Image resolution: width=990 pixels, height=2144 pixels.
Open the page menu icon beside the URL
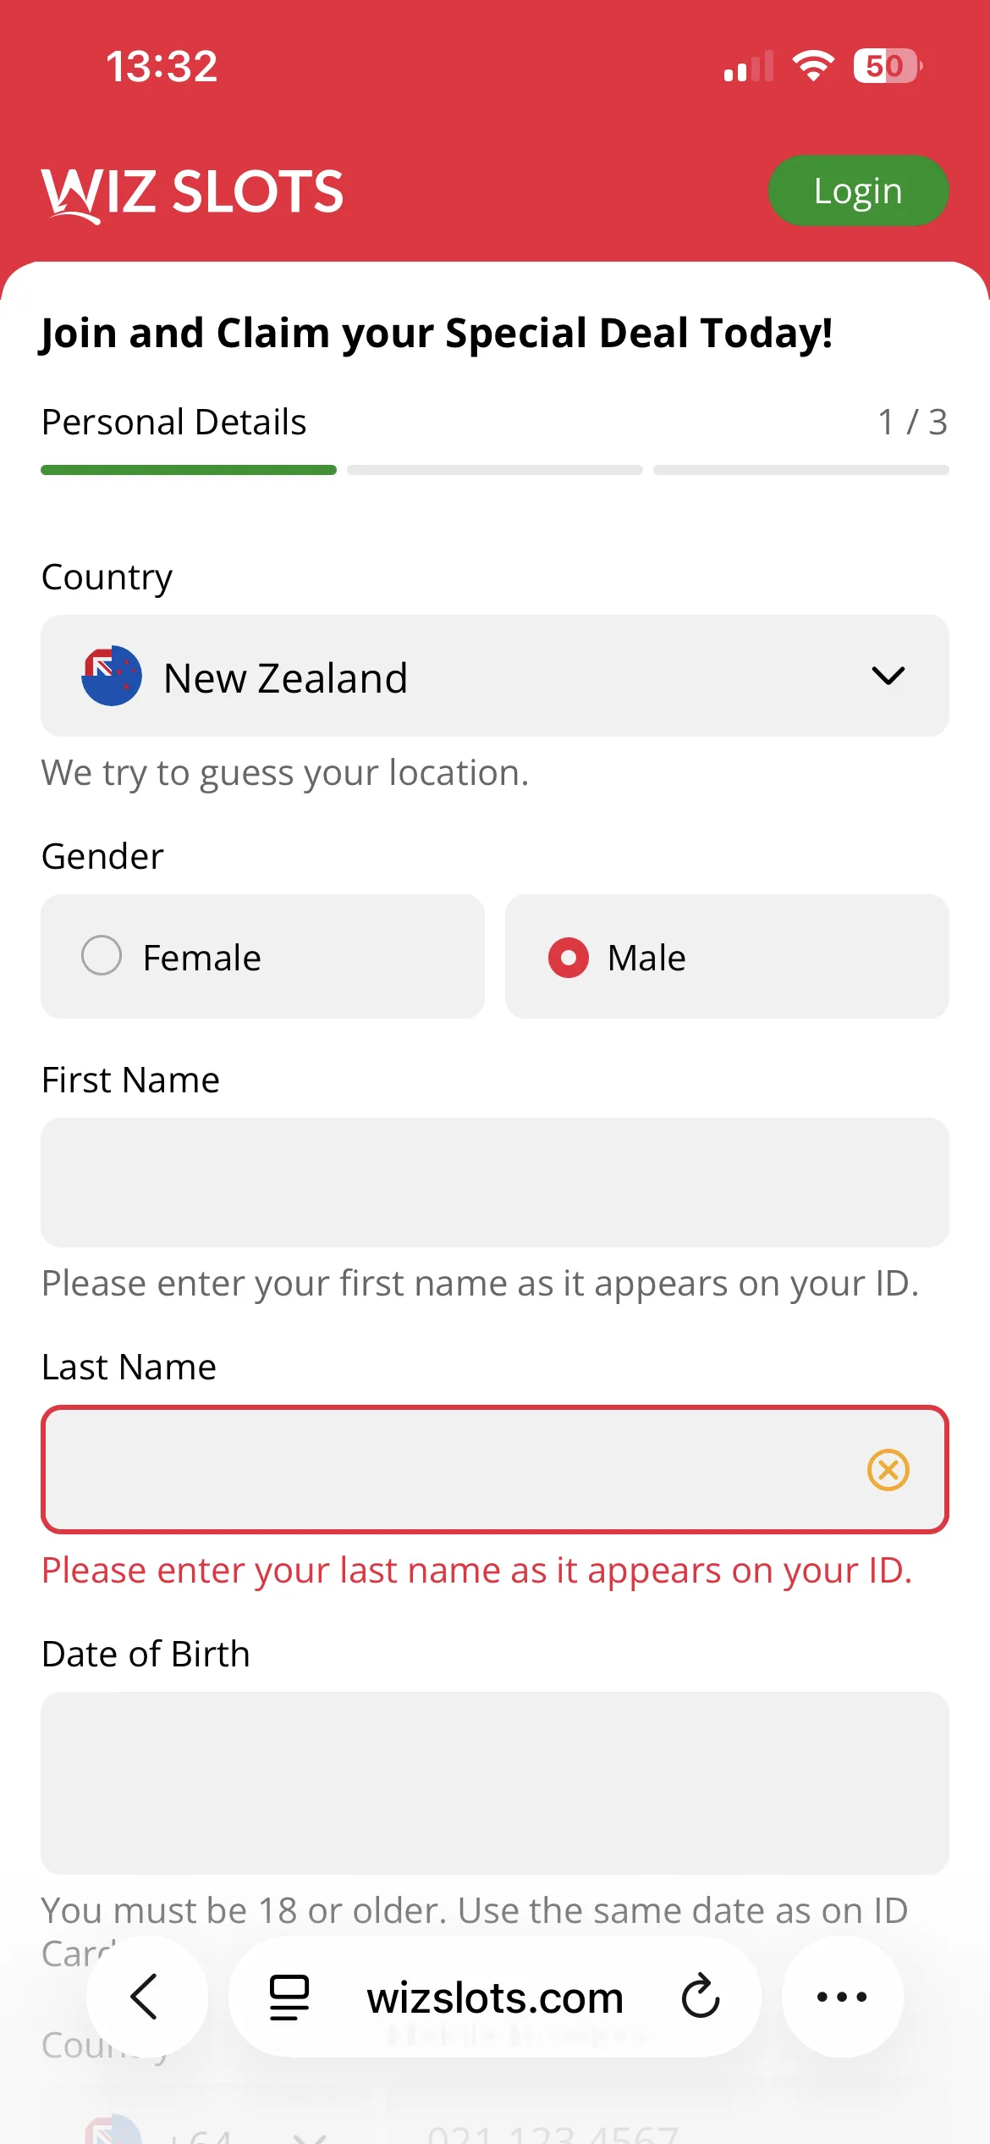point(289,1998)
